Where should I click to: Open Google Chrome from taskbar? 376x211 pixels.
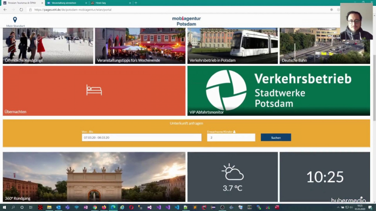point(94,208)
